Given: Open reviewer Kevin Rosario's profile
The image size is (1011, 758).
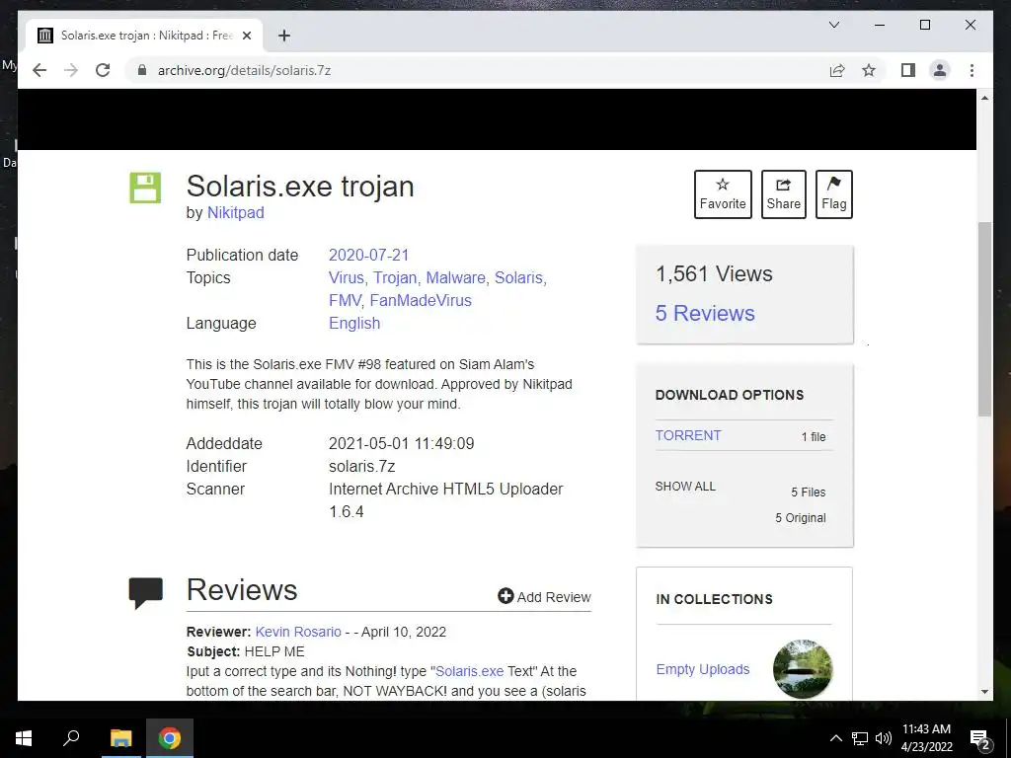Looking at the screenshot, I should click(298, 632).
